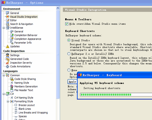Open Blank Lines options page

tap(25, 109)
